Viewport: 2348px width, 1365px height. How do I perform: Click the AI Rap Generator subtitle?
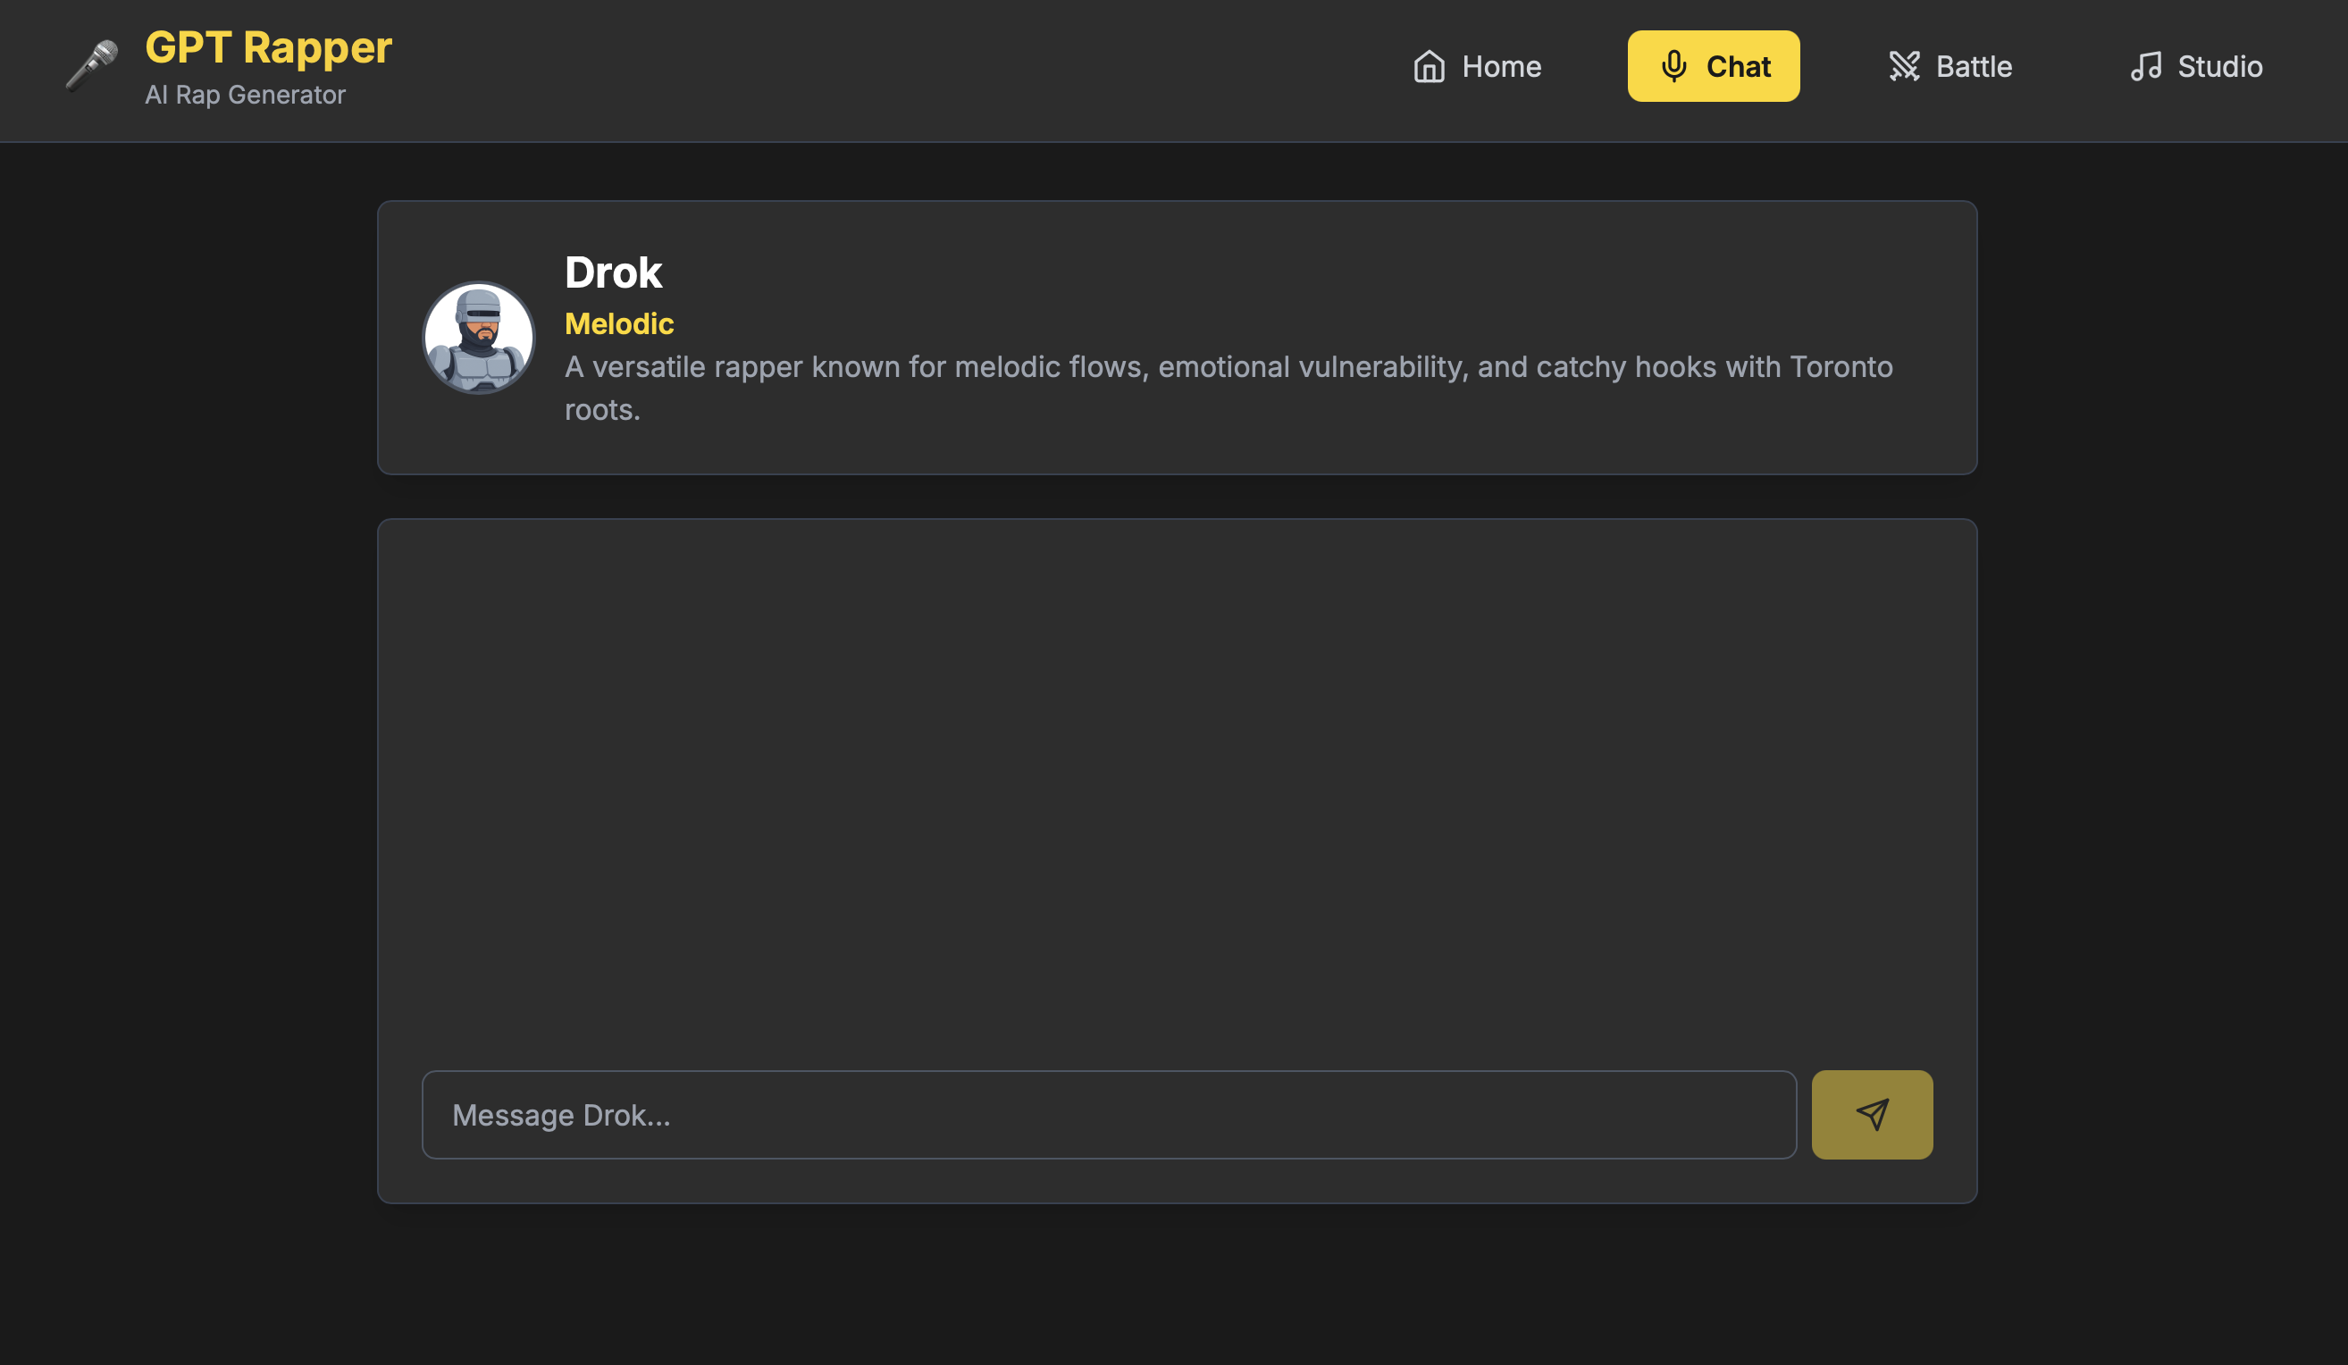point(245,95)
